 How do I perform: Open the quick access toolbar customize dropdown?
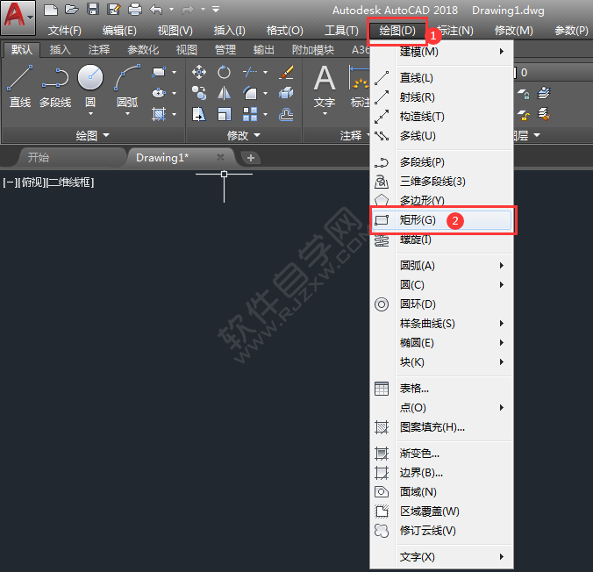pyautogui.click(x=216, y=9)
